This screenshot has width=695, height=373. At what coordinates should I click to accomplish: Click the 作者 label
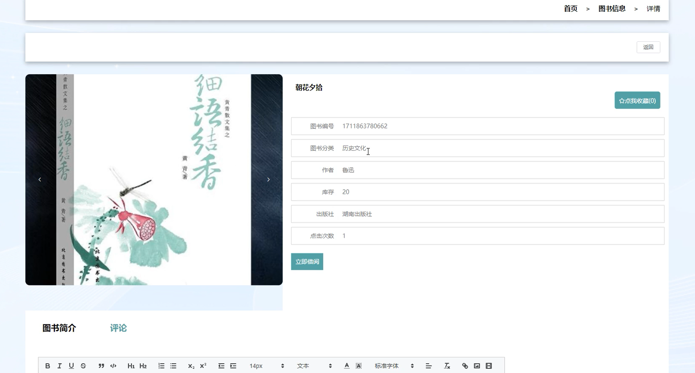click(328, 170)
